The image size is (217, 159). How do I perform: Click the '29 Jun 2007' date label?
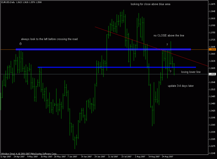tap(100, 157)
